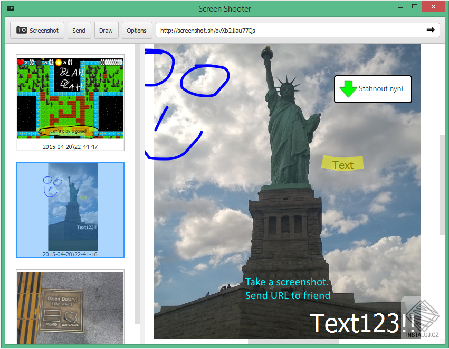Click the Text123!! annotation on image
This screenshot has width=449, height=349.
(x=362, y=323)
